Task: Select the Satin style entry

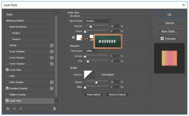Action: (x=30, y=76)
